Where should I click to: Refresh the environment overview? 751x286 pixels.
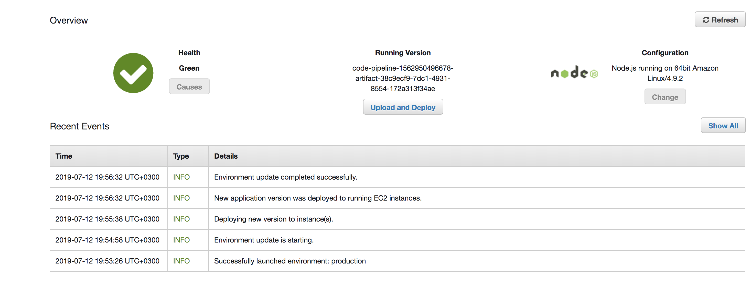point(720,20)
